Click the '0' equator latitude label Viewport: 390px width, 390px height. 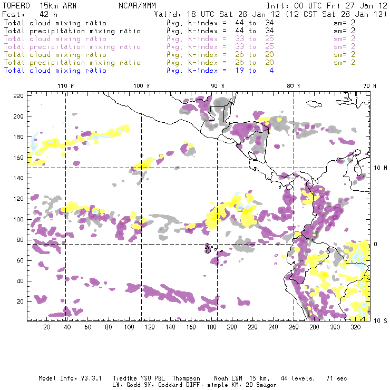[x=376, y=244]
